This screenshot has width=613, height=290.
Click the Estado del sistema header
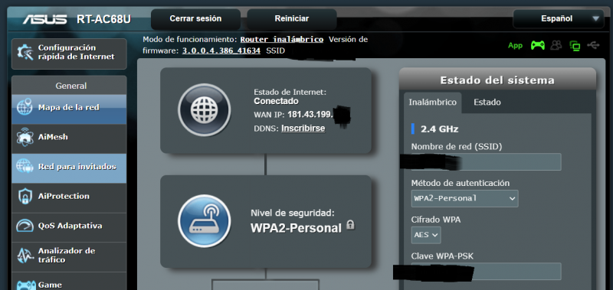(x=497, y=80)
